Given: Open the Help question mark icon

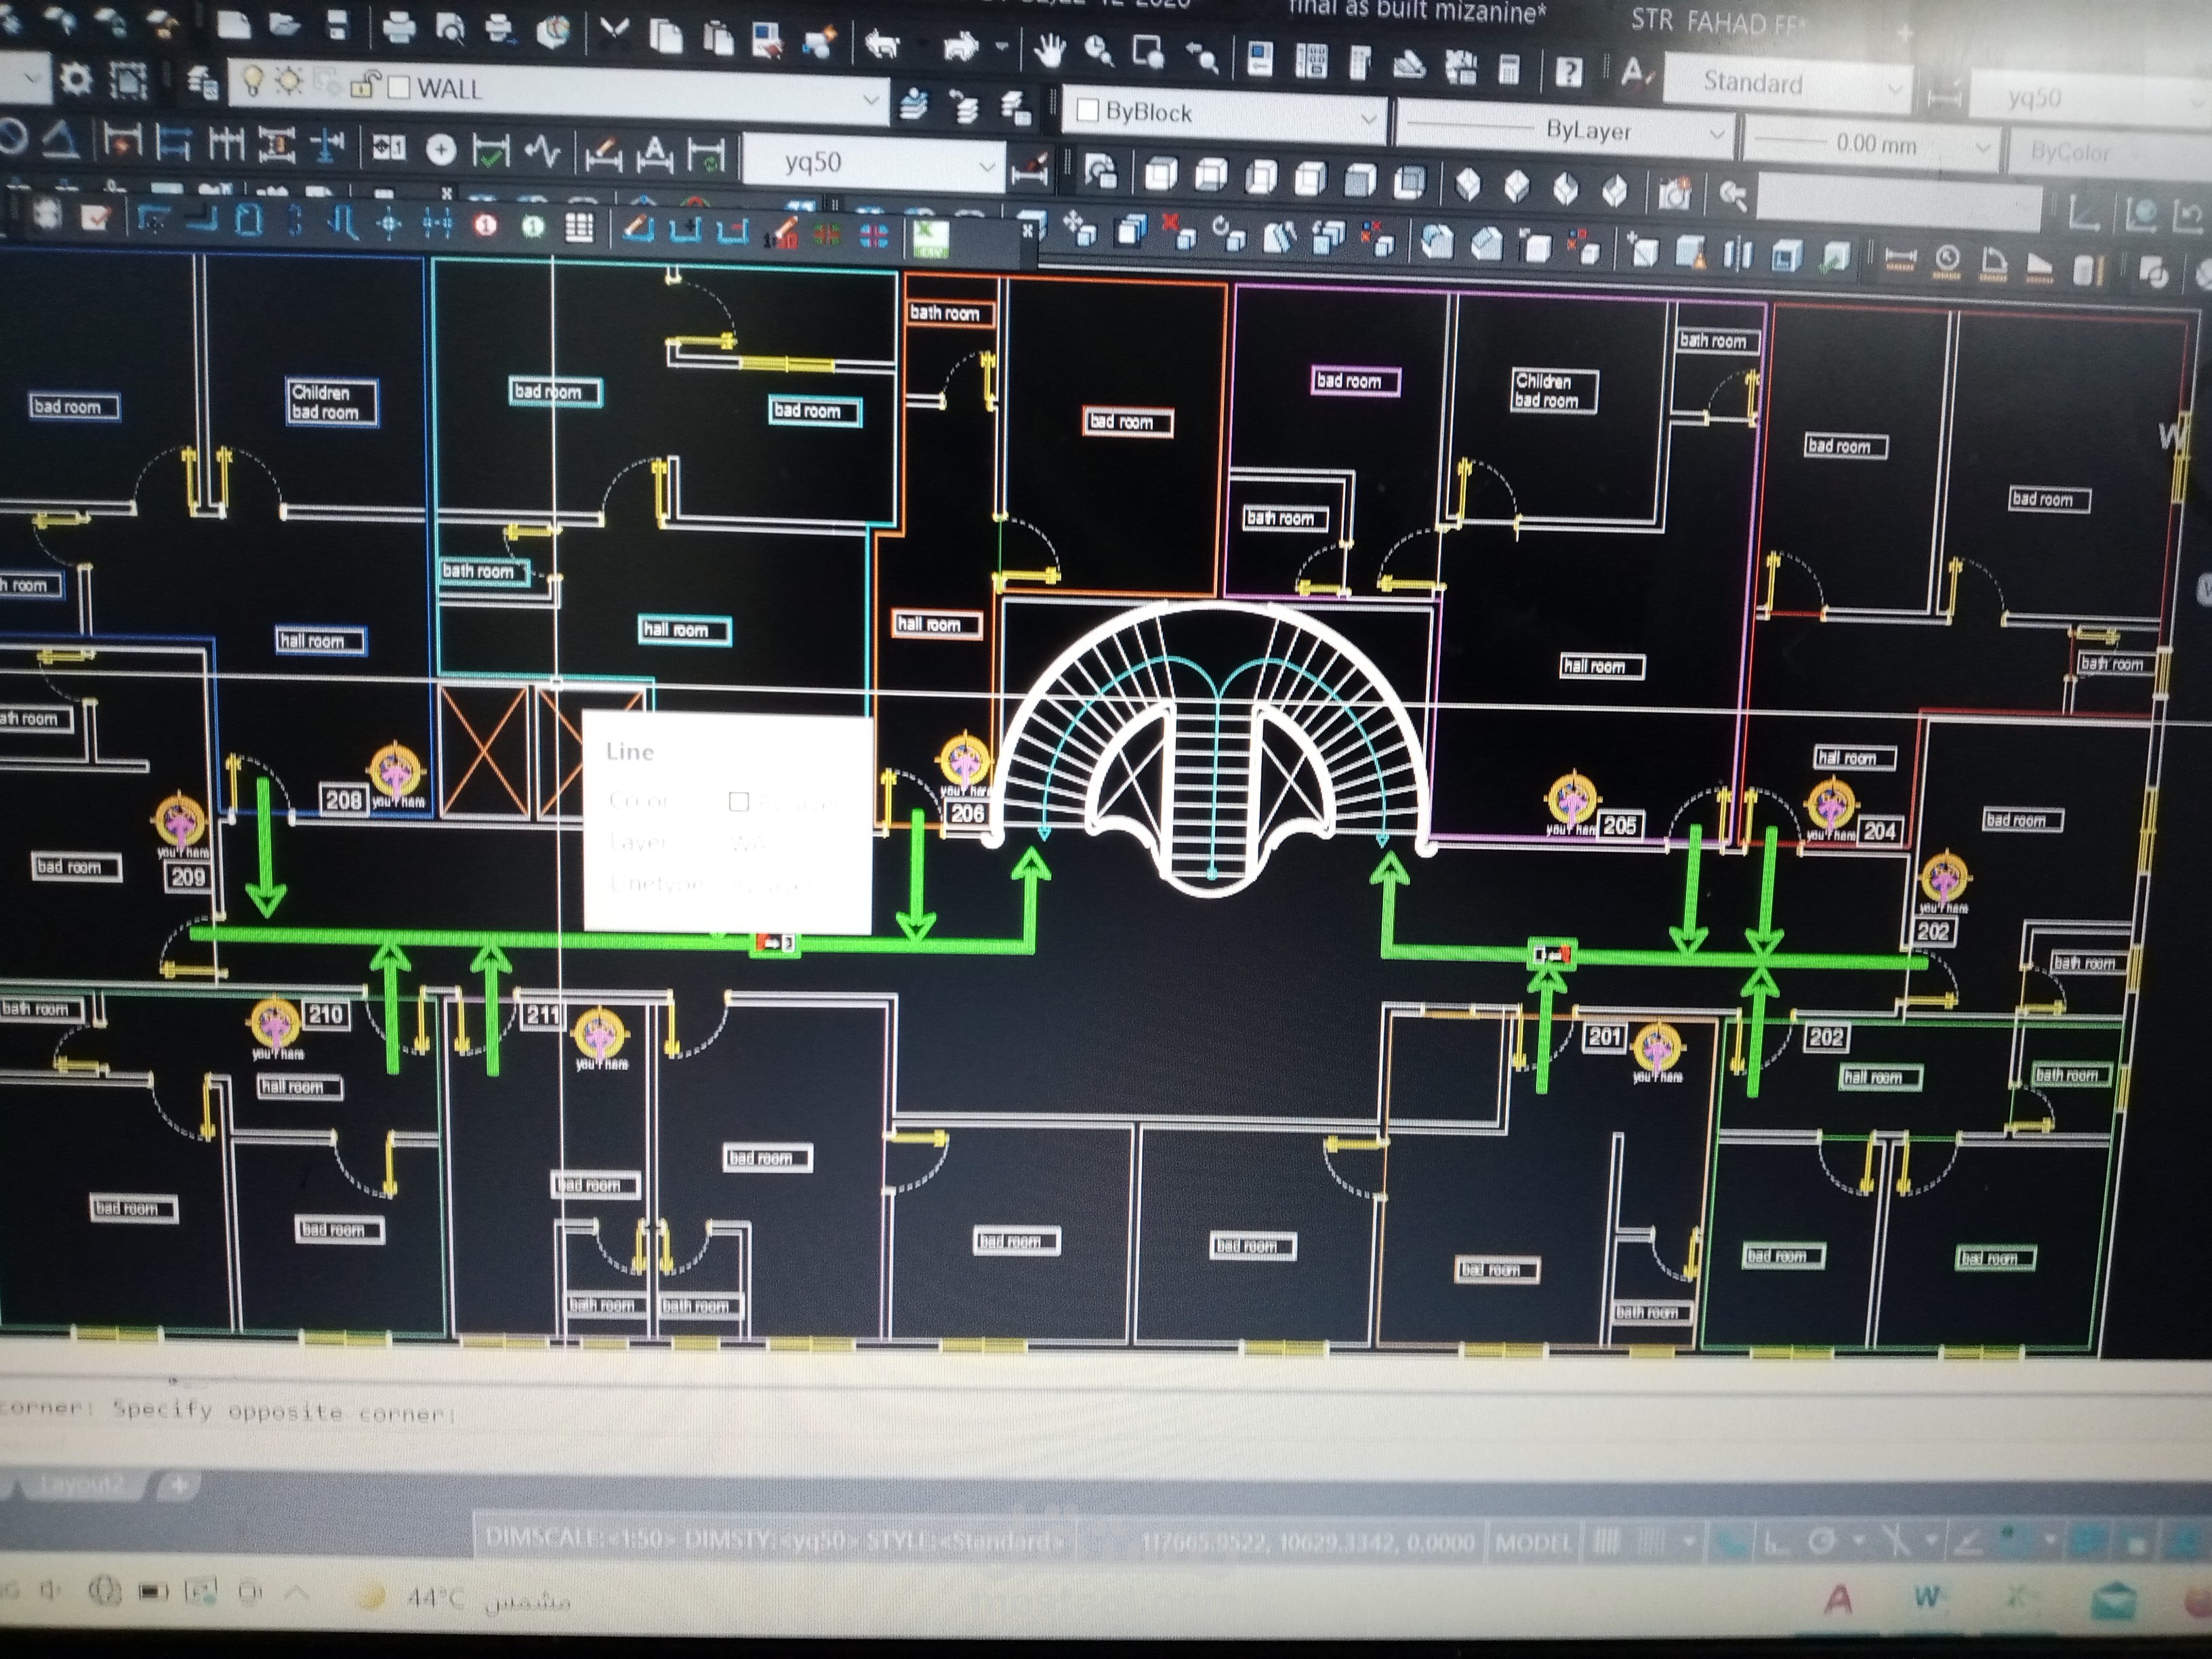Looking at the screenshot, I should point(1569,72).
